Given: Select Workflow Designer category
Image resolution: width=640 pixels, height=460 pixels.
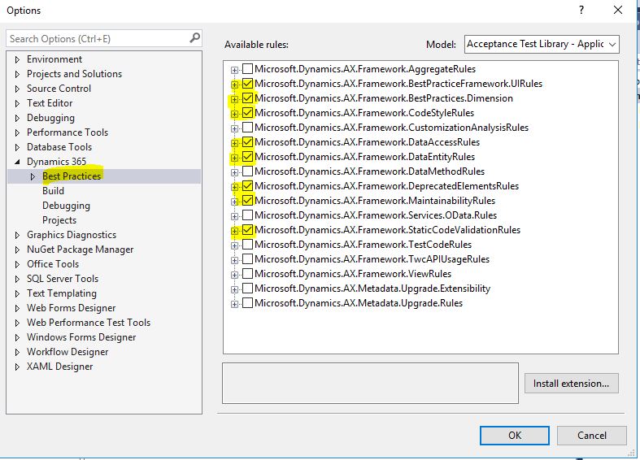Looking at the screenshot, I should tap(67, 352).
